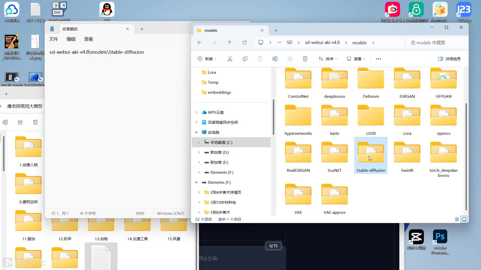Image resolution: width=481 pixels, height=270 pixels.
Task: Refresh the models folder view
Action: pos(245,42)
